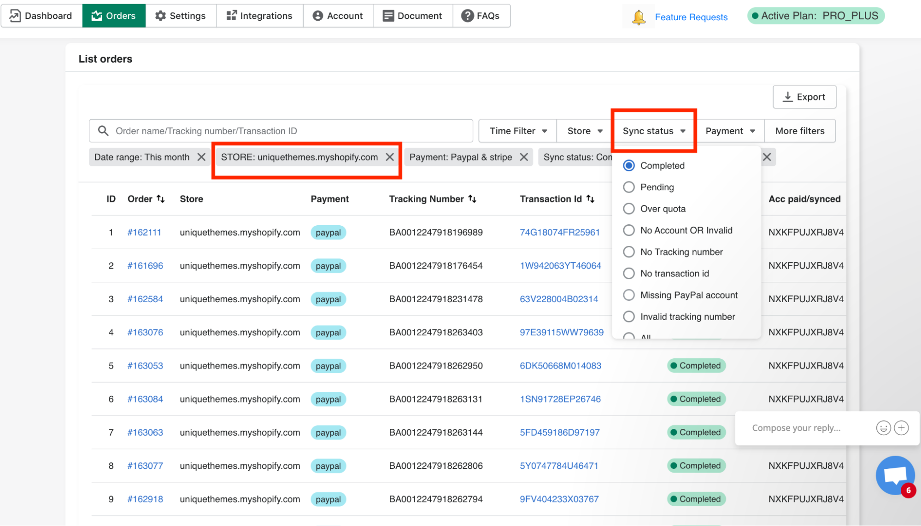This screenshot has width=921, height=526.
Task: Choose No Tracking number radio option
Action: click(x=629, y=252)
